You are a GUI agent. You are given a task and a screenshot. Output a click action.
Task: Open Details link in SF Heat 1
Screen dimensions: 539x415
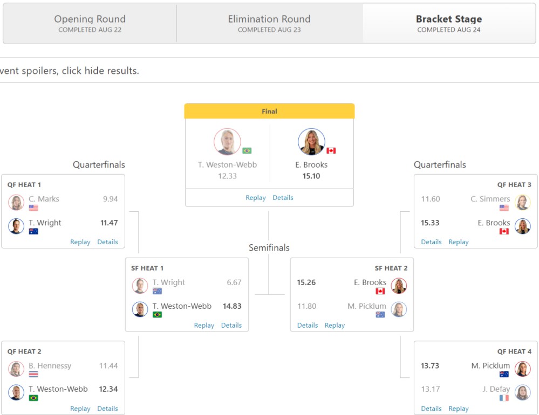coord(231,326)
